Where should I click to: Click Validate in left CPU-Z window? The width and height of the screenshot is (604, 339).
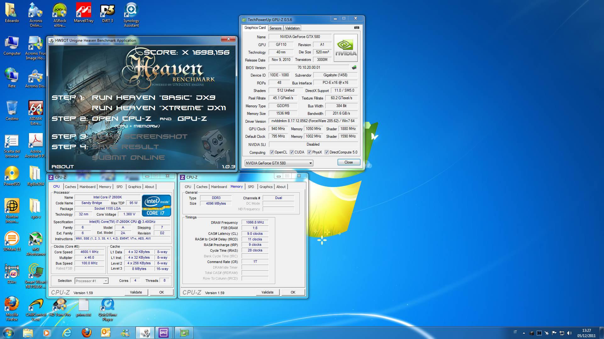pos(136,292)
